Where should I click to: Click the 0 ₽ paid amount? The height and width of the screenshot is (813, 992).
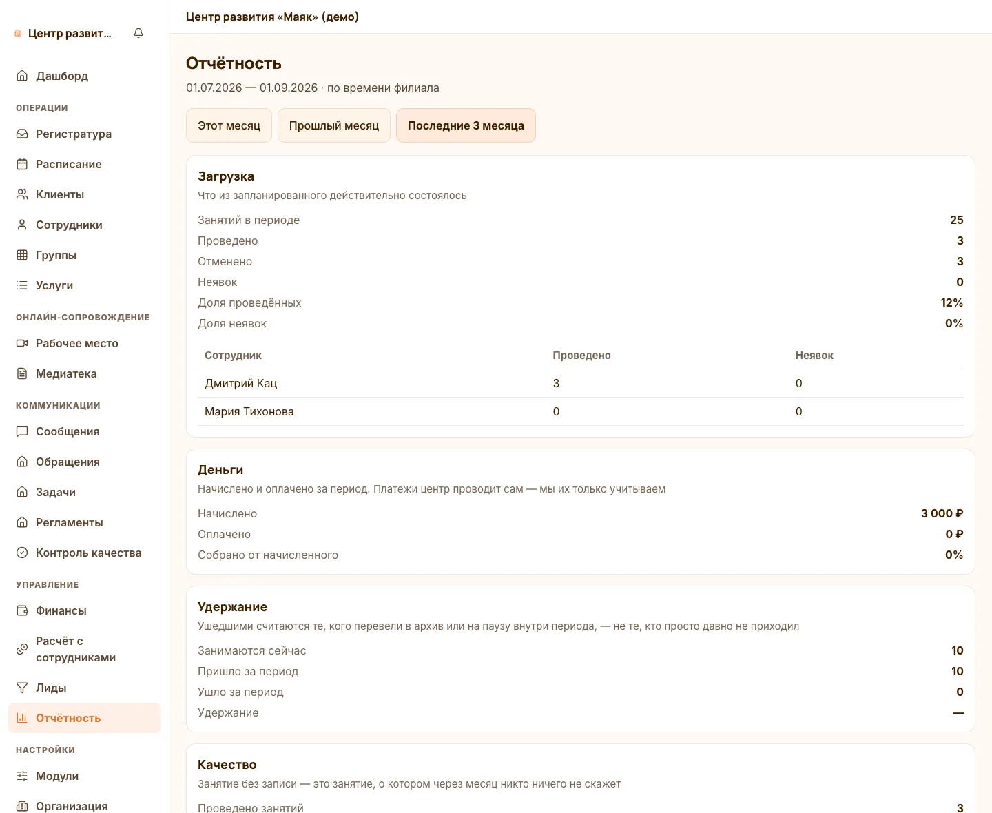click(x=955, y=535)
